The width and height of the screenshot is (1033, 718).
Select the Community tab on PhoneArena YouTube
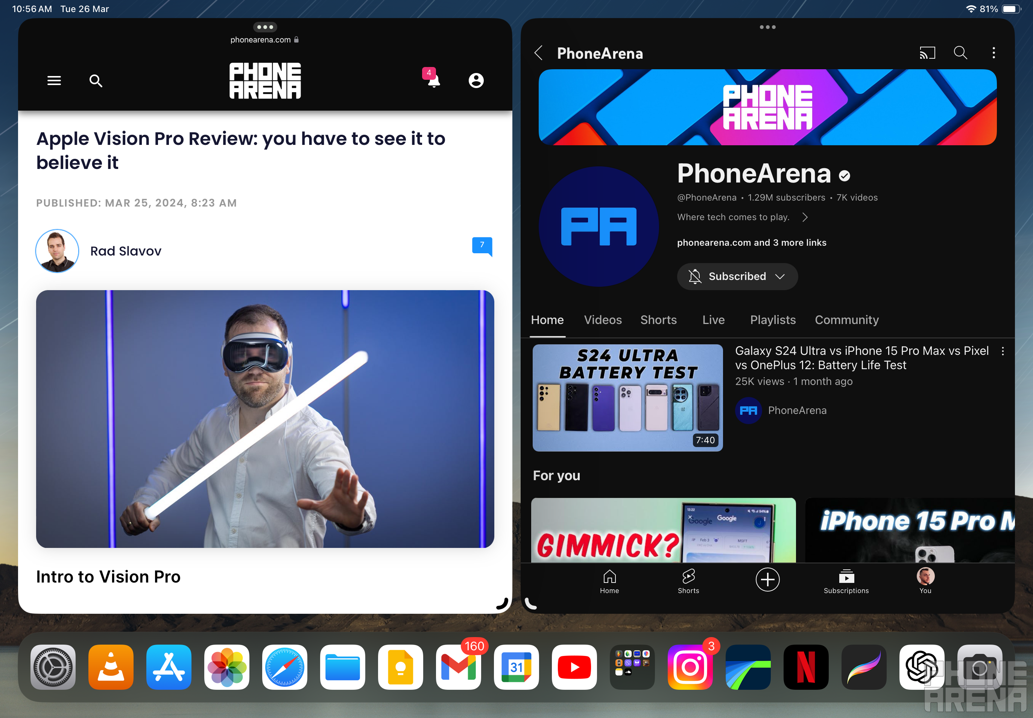pos(847,320)
